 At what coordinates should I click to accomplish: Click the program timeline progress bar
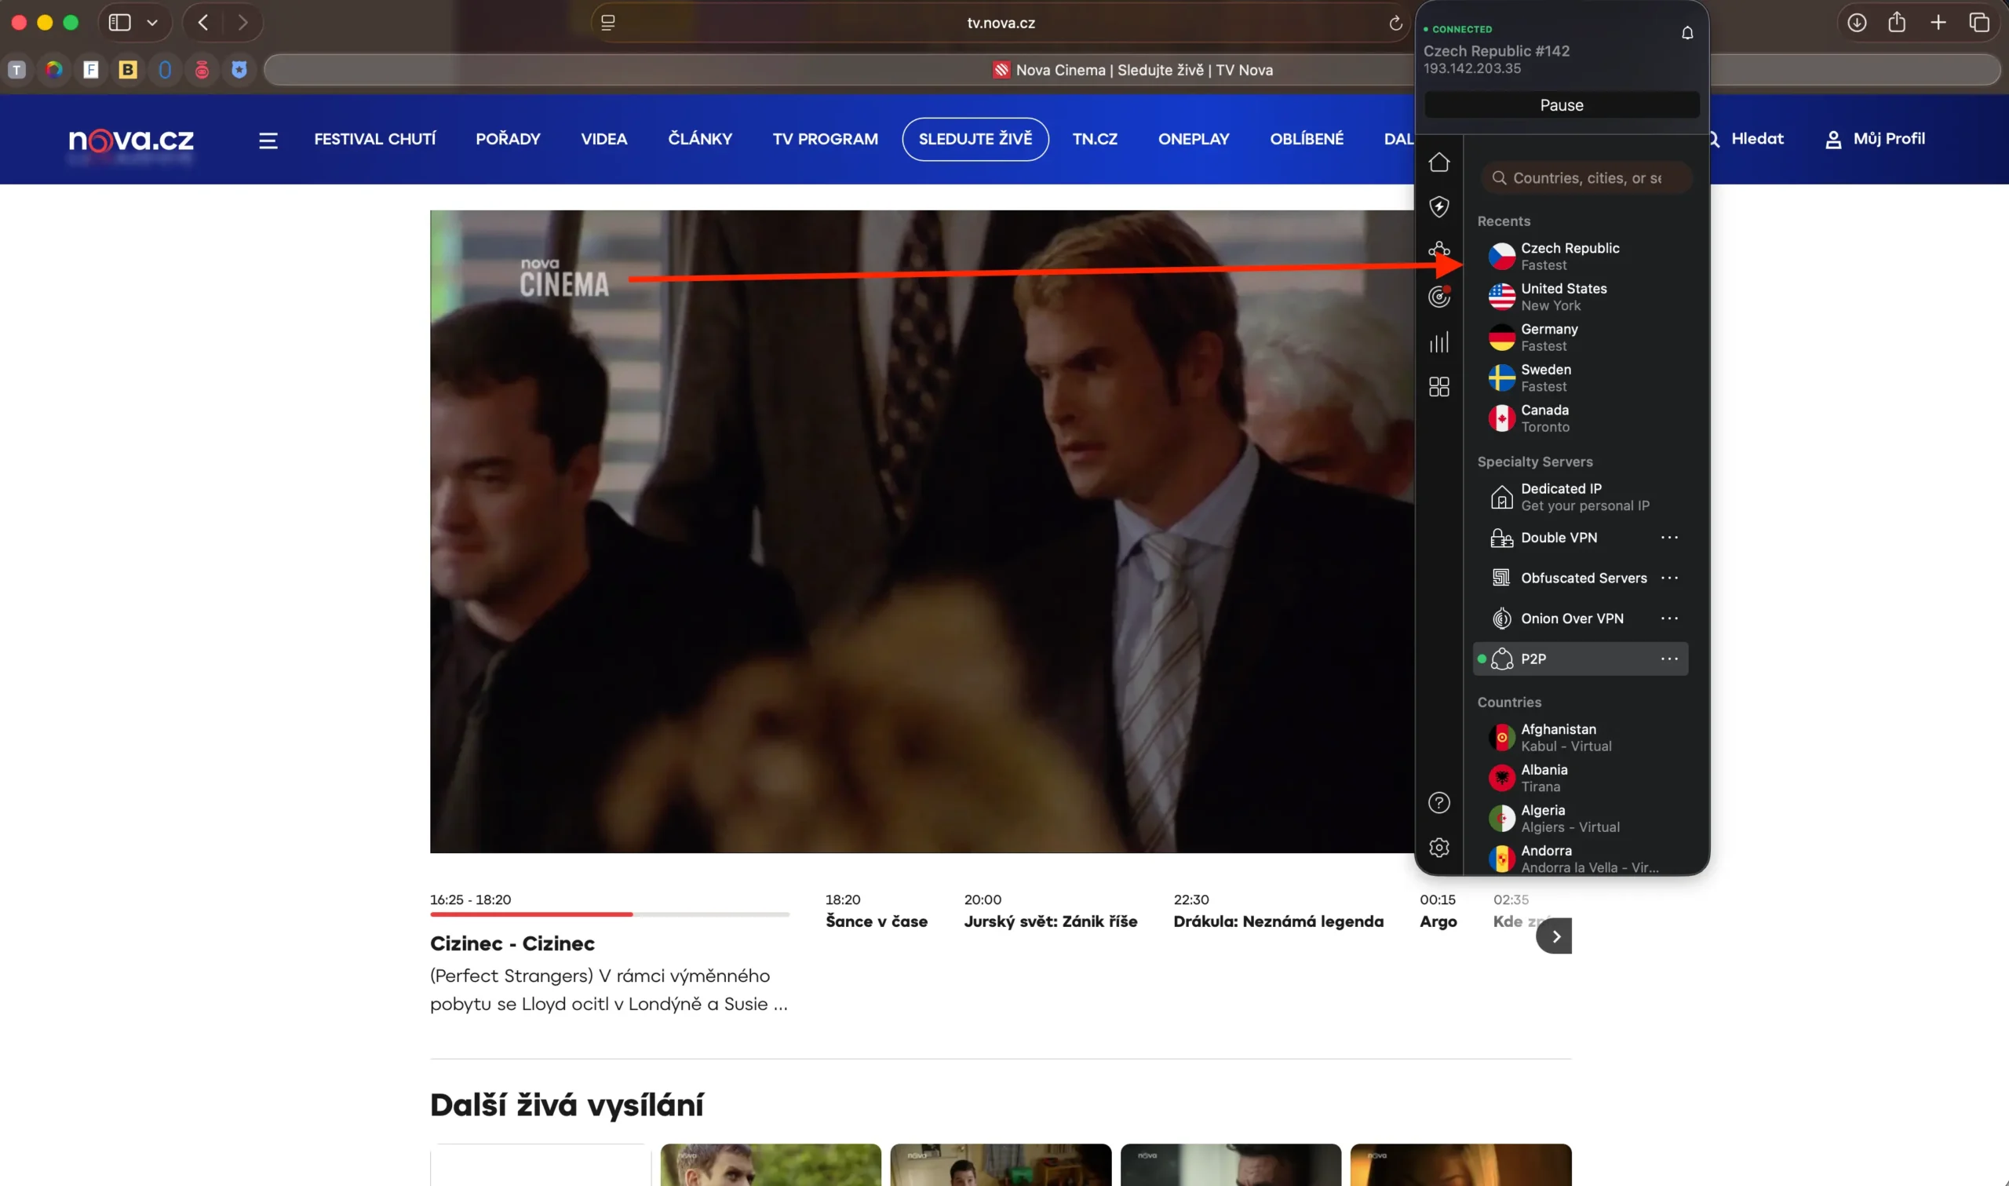point(611,914)
